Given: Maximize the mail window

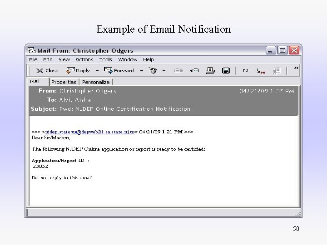Looking at the screenshot, I should point(282,50).
